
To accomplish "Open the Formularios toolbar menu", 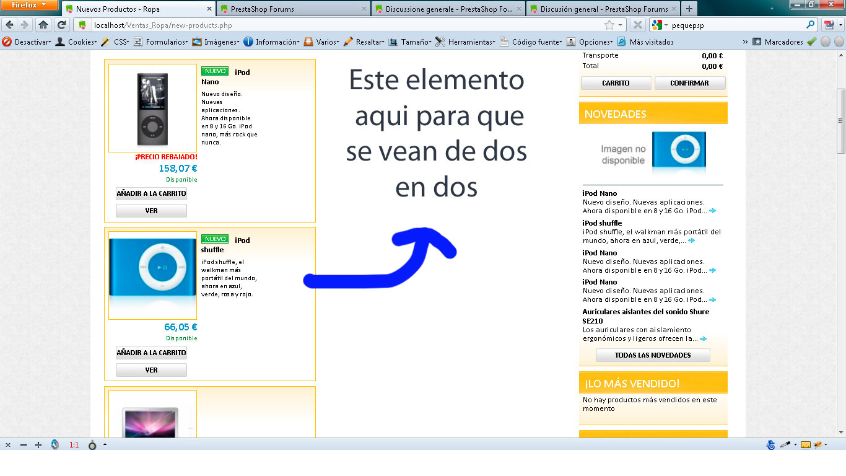I will point(161,42).
